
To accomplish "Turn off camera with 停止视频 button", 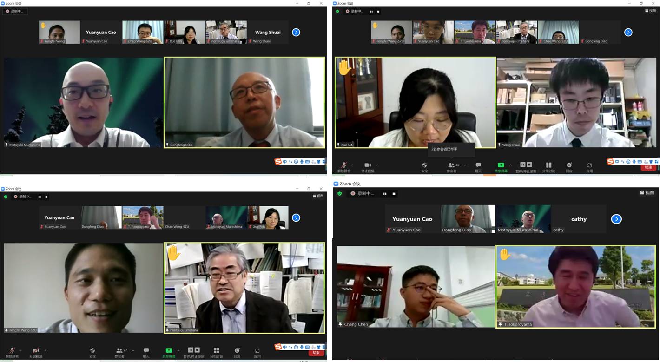I will pyautogui.click(x=367, y=167).
